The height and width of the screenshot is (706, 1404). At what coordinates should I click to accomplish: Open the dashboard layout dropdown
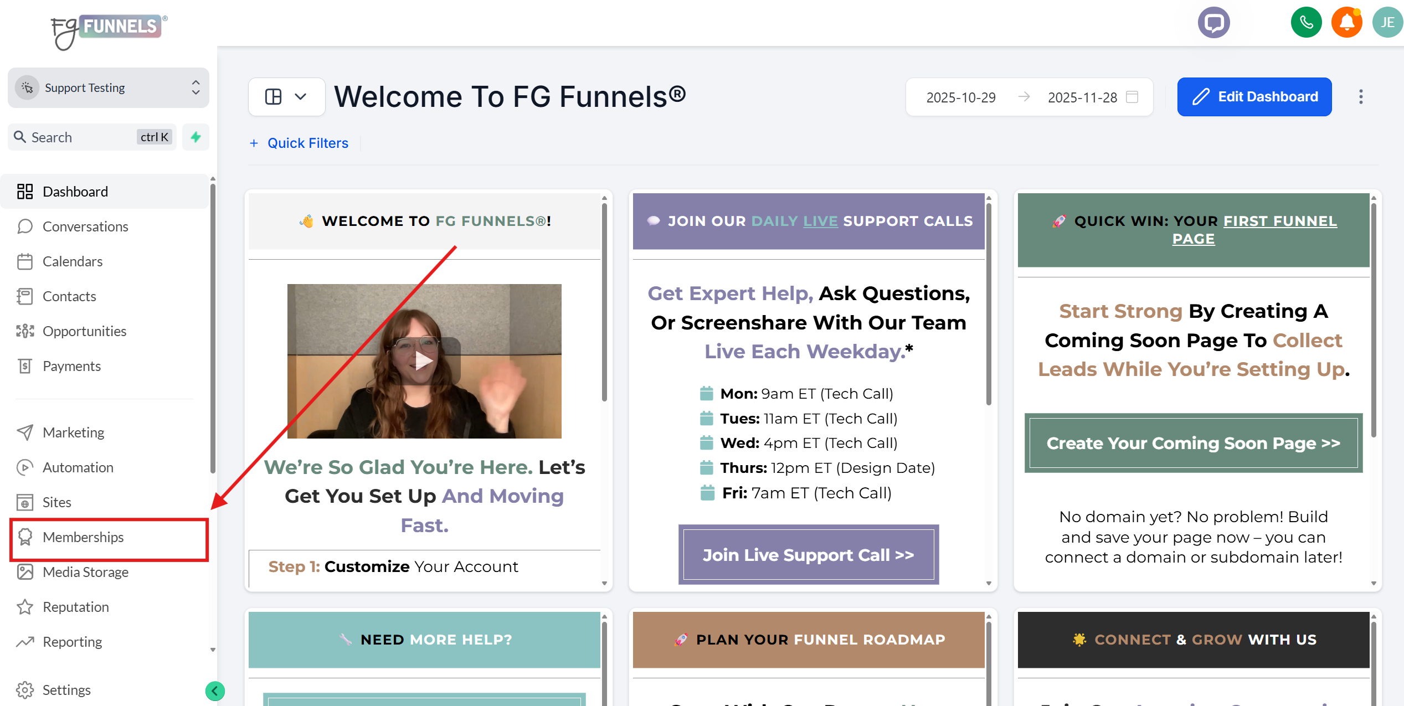(286, 97)
